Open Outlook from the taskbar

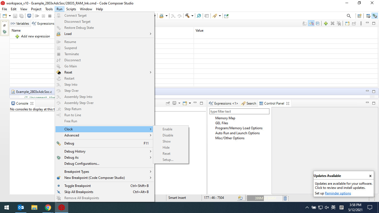[21, 207]
